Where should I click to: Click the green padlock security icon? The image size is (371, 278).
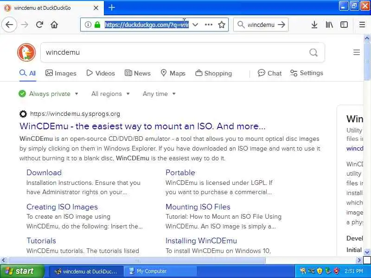tap(97, 25)
